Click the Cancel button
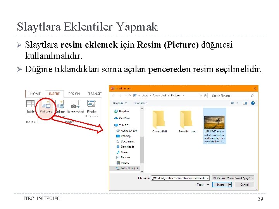 coord(244,185)
